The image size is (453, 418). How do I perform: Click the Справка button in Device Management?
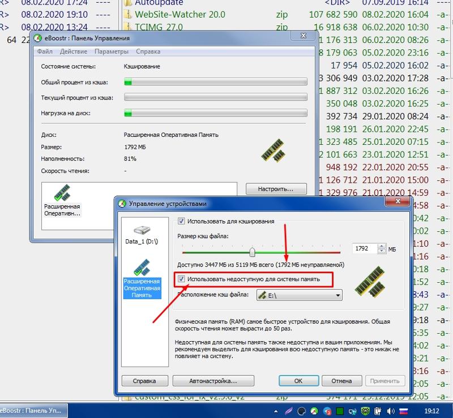pyautogui.click(x=145, y=381)
